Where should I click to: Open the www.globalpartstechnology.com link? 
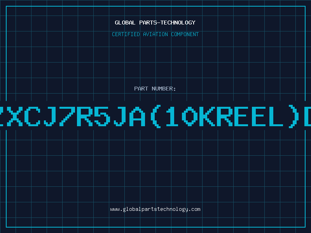click(155, 209)
